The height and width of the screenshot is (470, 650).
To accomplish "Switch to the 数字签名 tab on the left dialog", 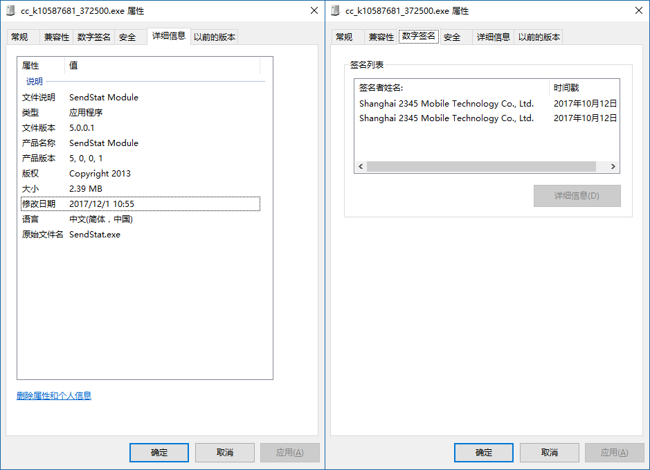I will [x=93, y=37].
